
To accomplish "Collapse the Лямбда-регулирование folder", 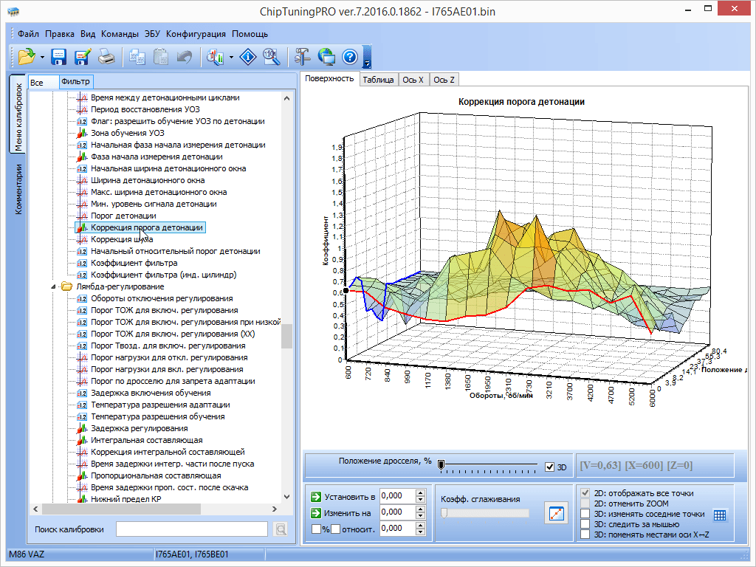I will coord(53,286).
